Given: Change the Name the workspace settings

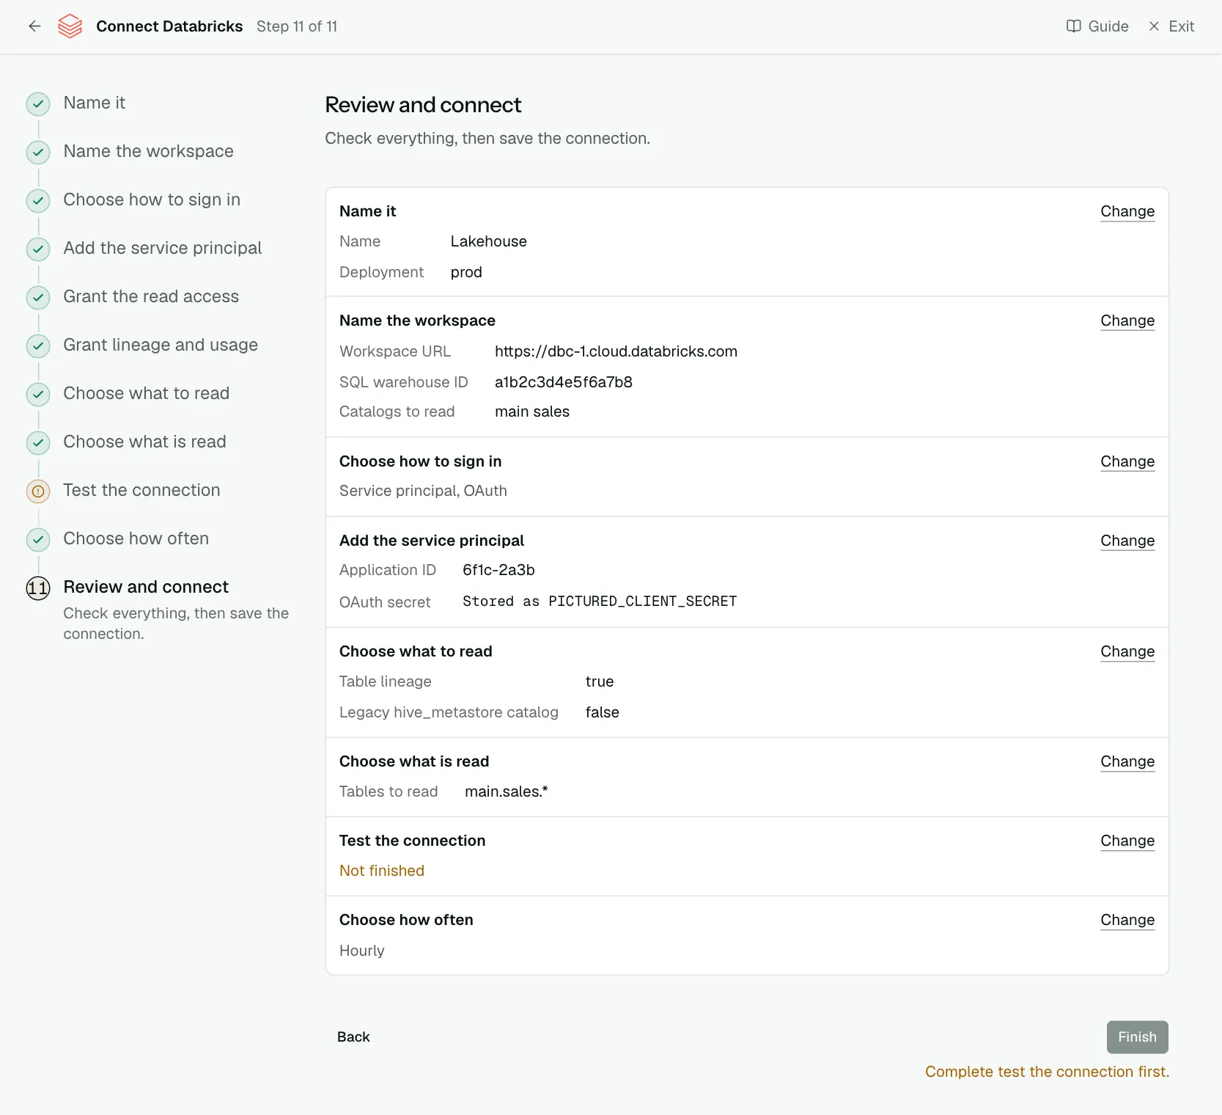Looking at the screenshot, I should [x=1127, y=321].
